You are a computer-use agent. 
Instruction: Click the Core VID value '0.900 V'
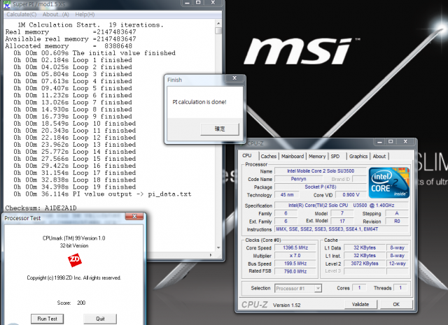tap(351, 195)
